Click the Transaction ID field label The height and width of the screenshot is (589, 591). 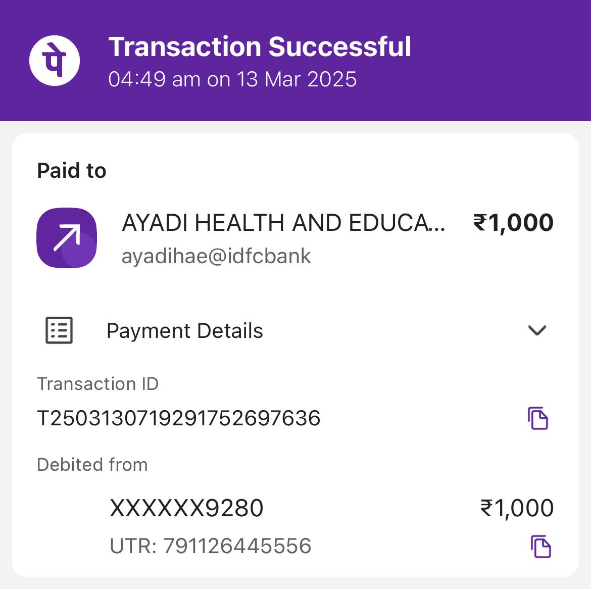tap(98, 384)
